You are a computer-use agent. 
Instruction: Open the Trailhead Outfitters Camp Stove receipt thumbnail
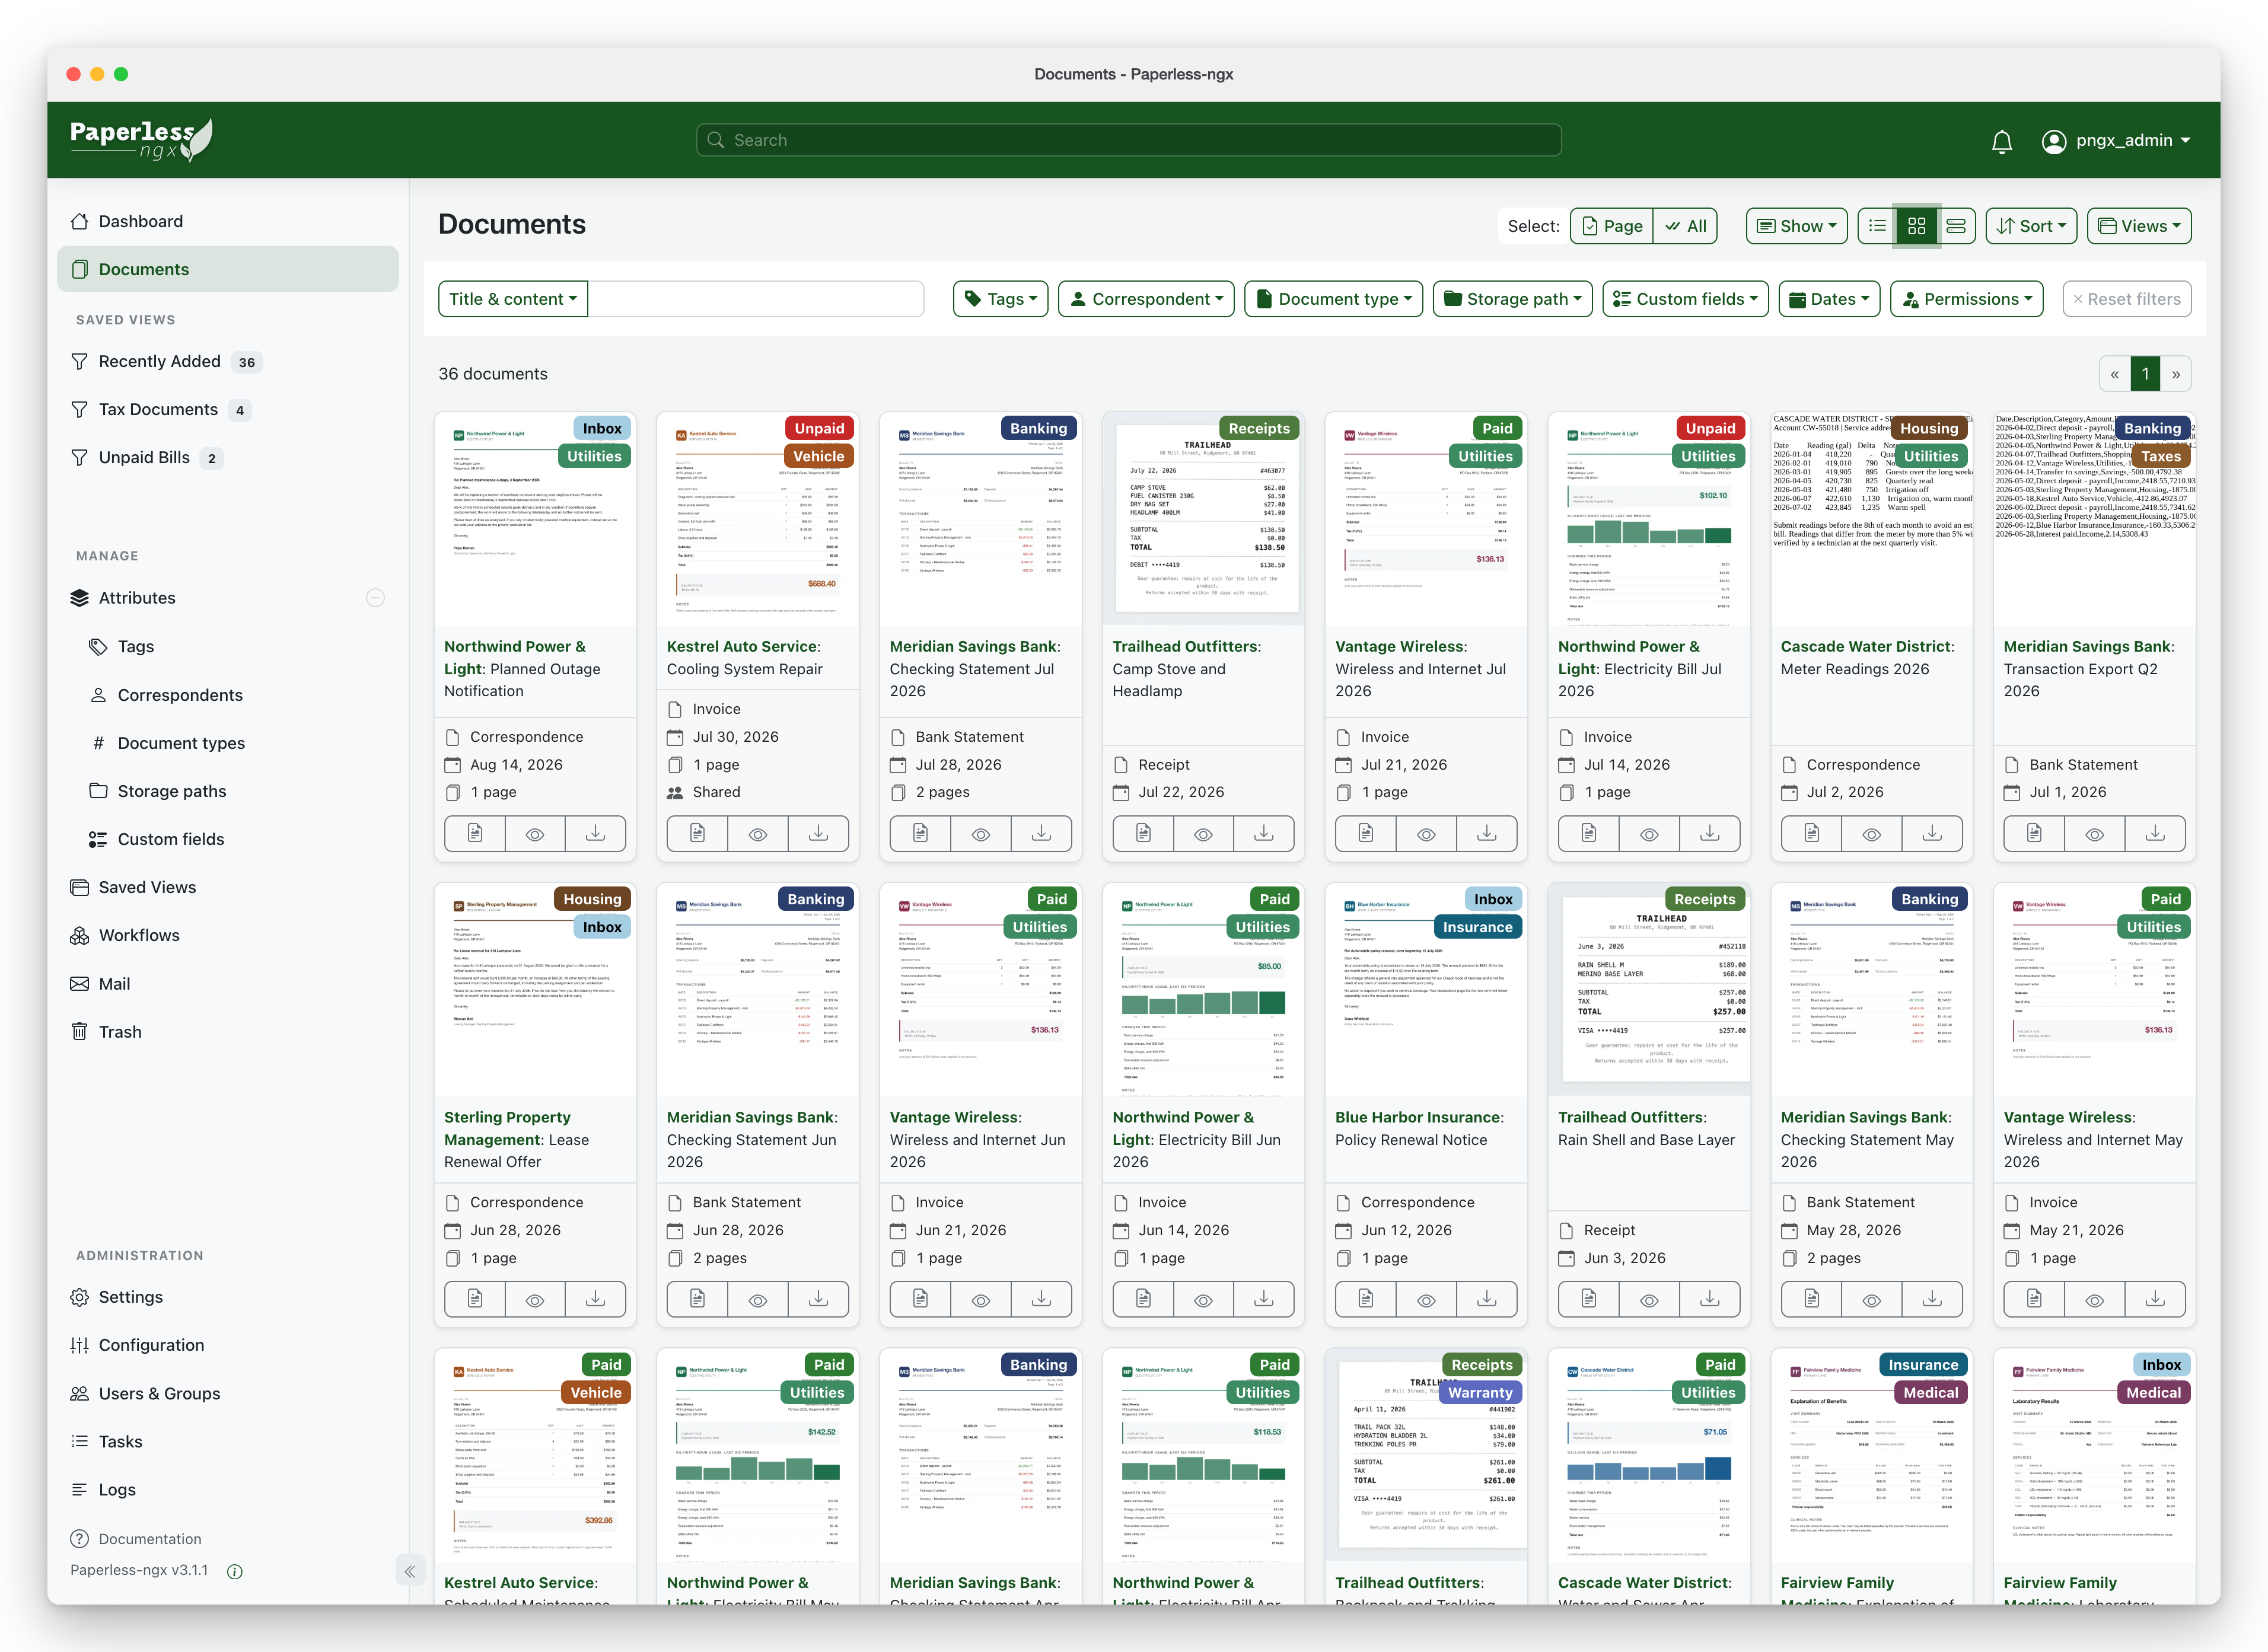tap(1203, 520)
